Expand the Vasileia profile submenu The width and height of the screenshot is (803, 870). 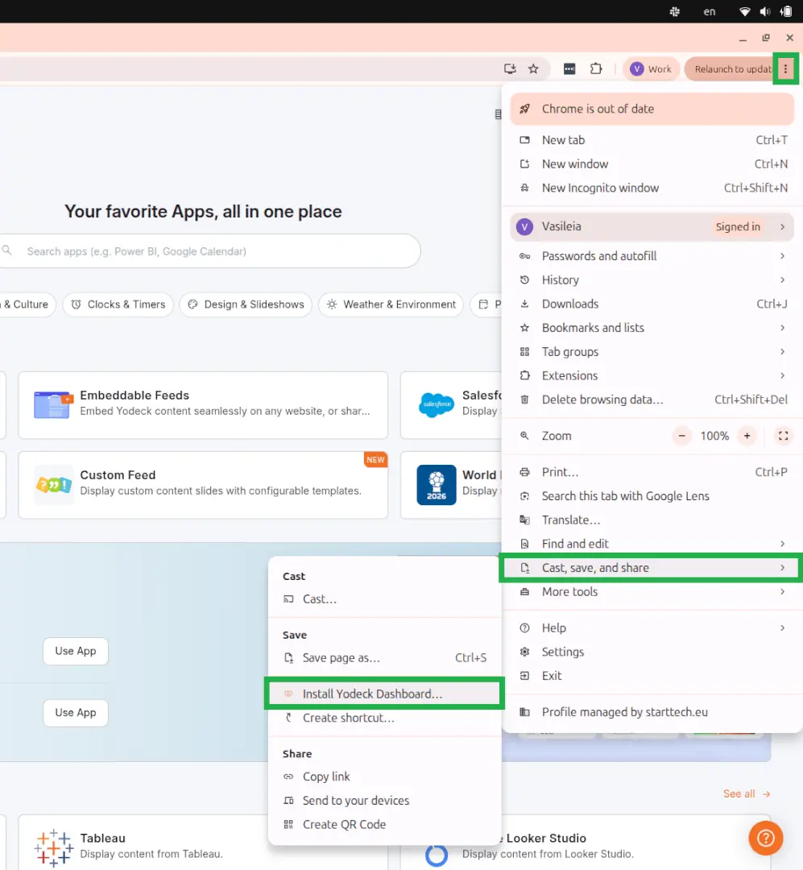click(x=652, y=226)
